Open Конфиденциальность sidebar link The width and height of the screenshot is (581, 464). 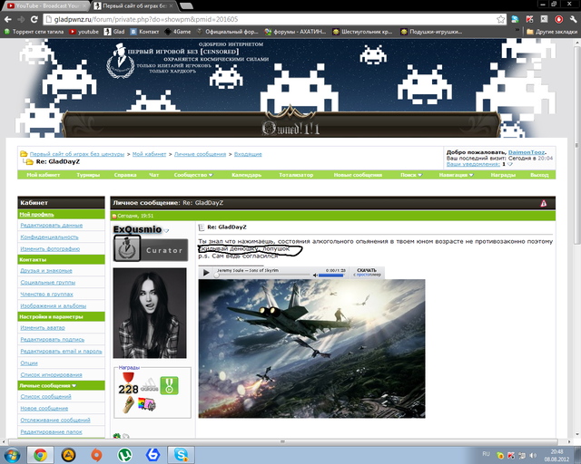point(49,237)
